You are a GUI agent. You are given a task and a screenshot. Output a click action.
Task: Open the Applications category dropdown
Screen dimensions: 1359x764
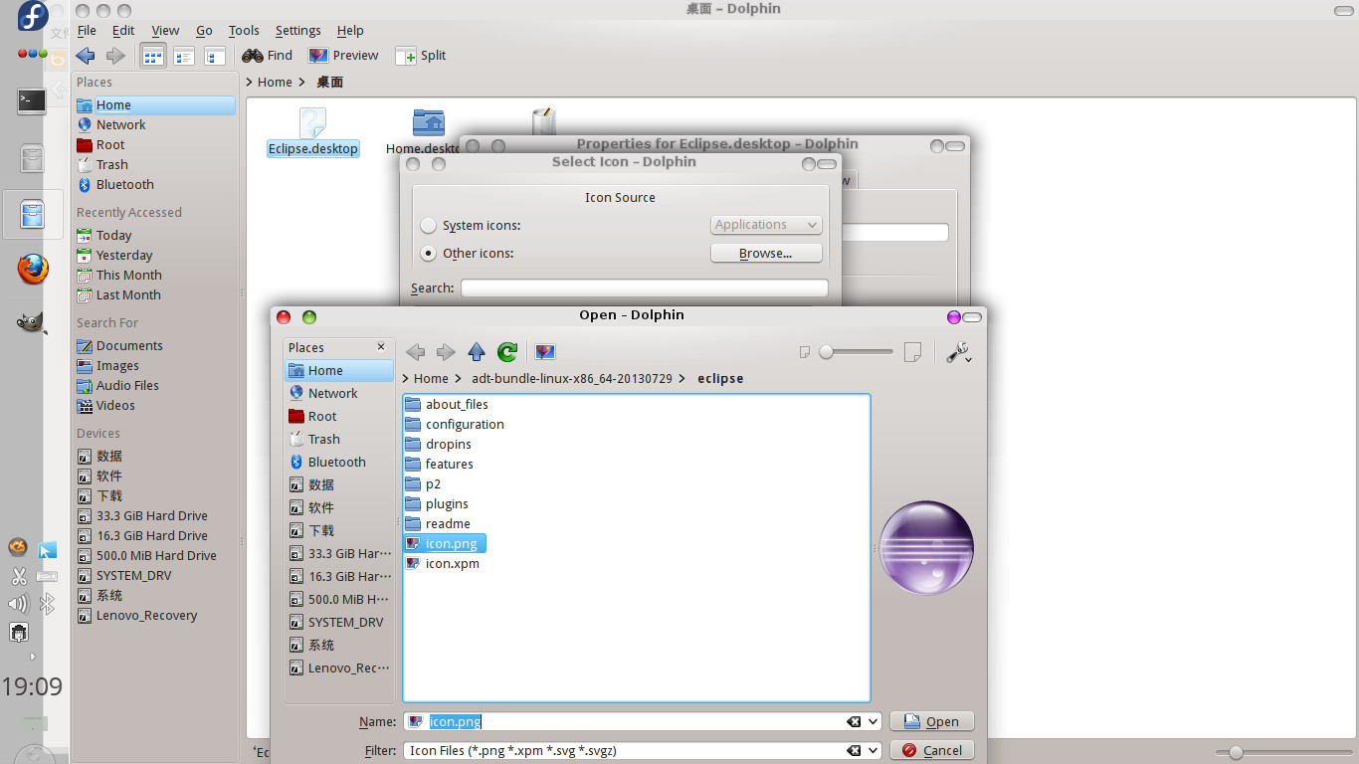766,225
